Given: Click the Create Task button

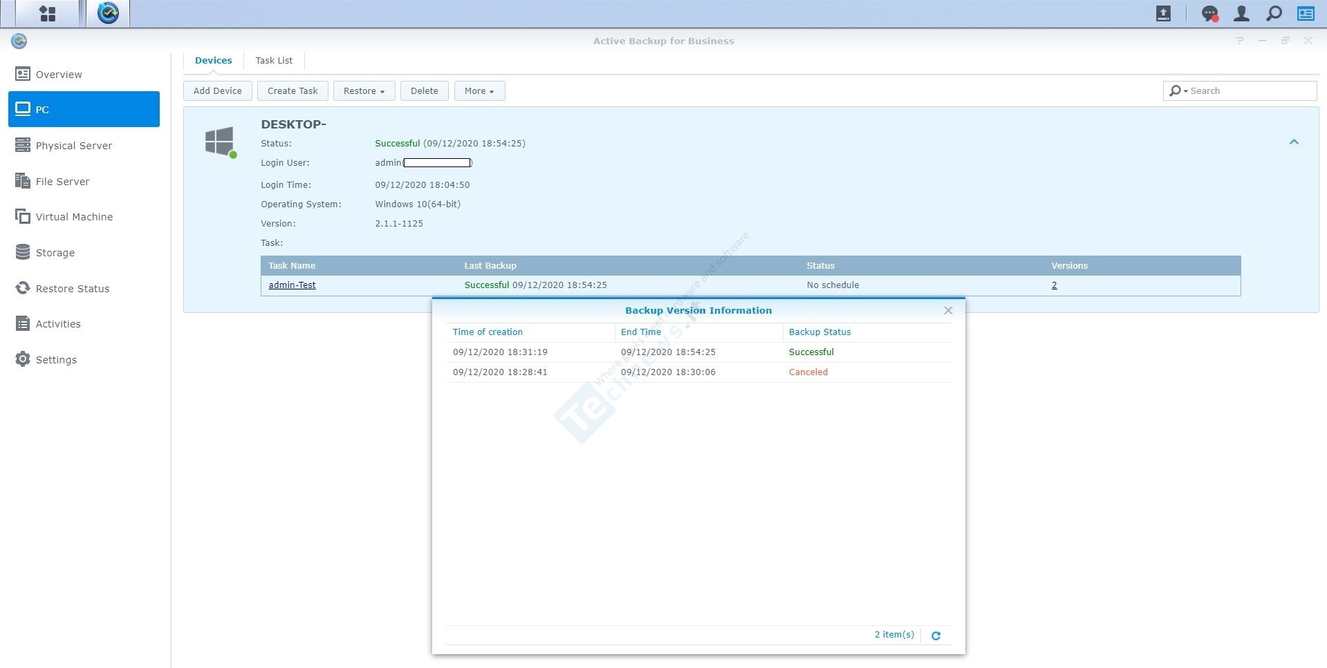Looking at the screenshot, I should [293, 90].
